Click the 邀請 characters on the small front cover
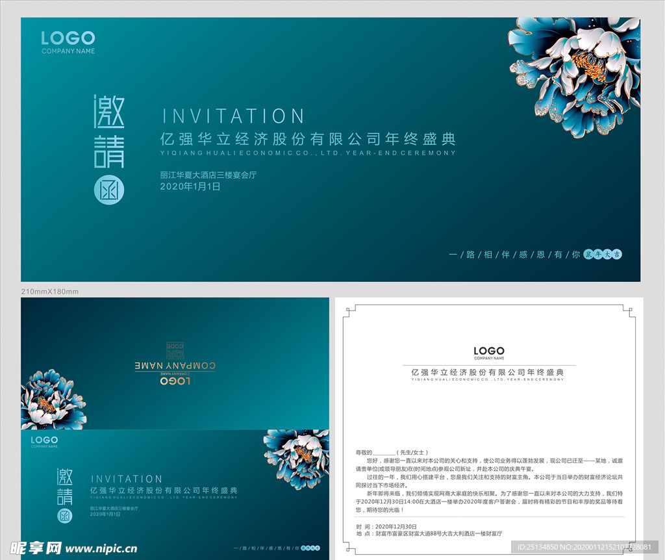 tap(65, 487)
